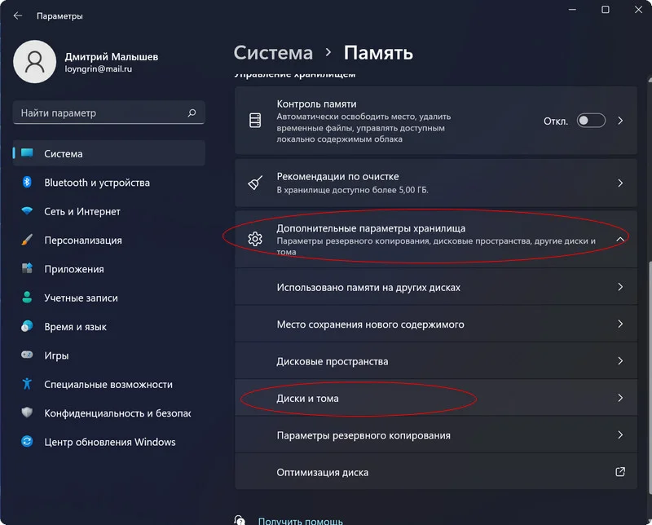Open the Диски и тома entry
Viewport: 652px width, 525px height.
pos(436,398)
